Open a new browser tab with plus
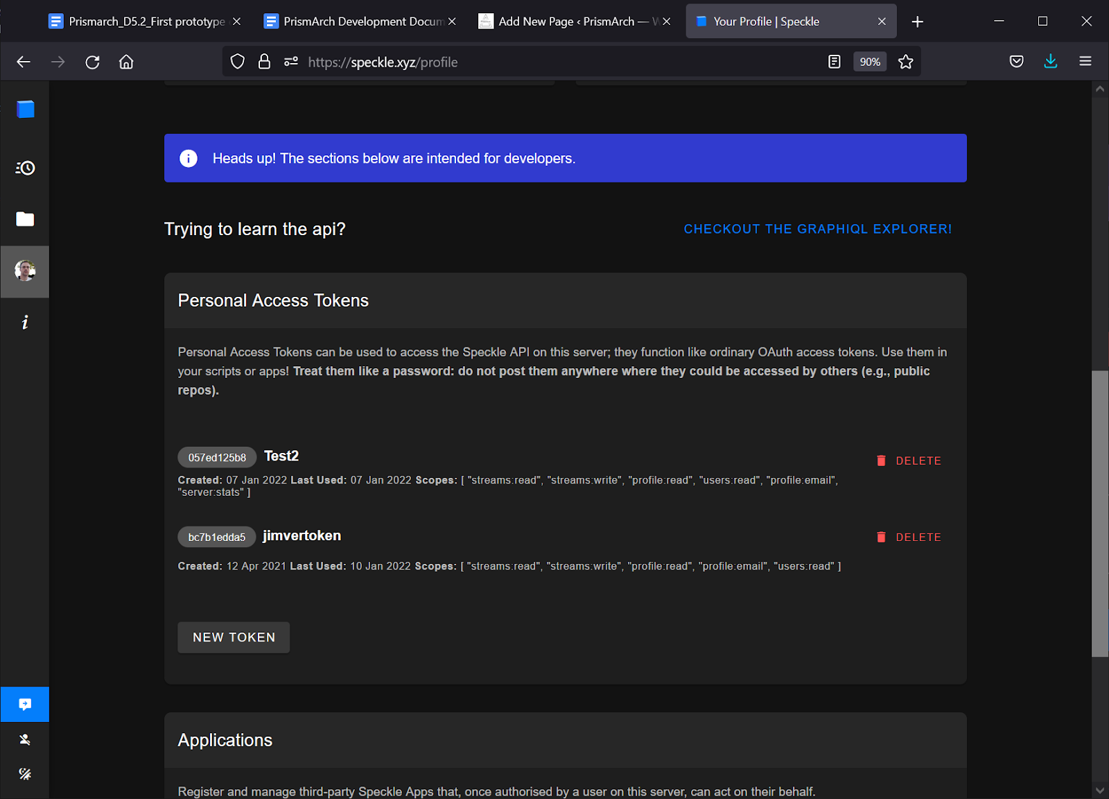 [x=918, y=22]
